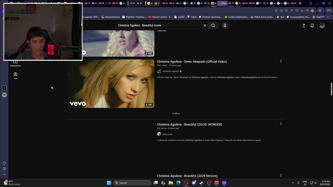Viewport: 333px width, 187px height.
Task: Open Discord from taskbar
Action: pos(194,183)
